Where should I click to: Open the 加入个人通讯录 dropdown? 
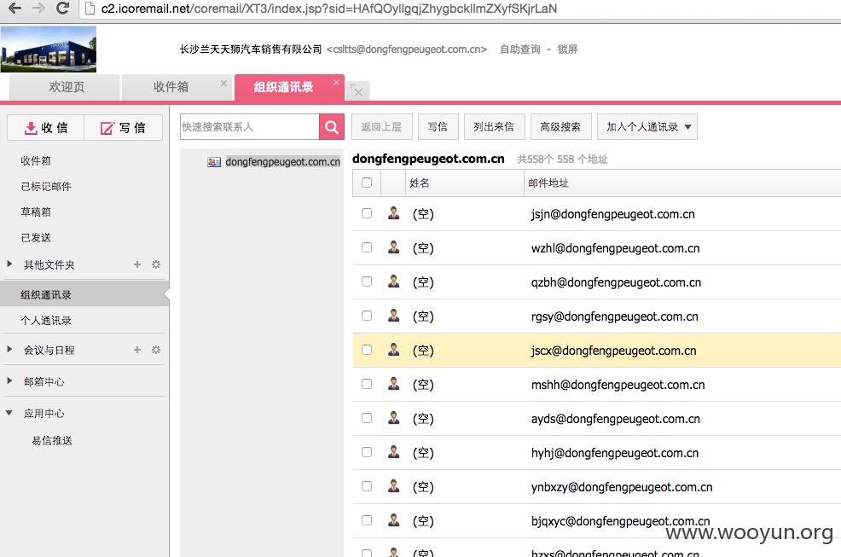[x=647, y=126]
